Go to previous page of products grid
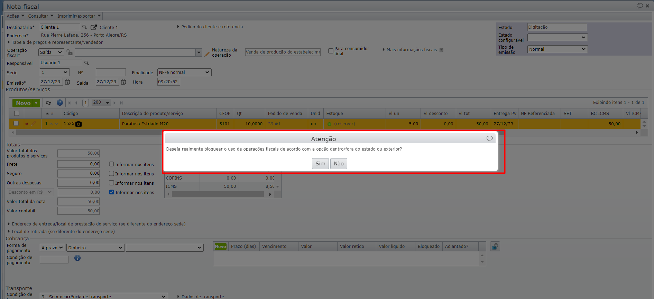Screen dimensions: 654x299 tap(76, 103)
